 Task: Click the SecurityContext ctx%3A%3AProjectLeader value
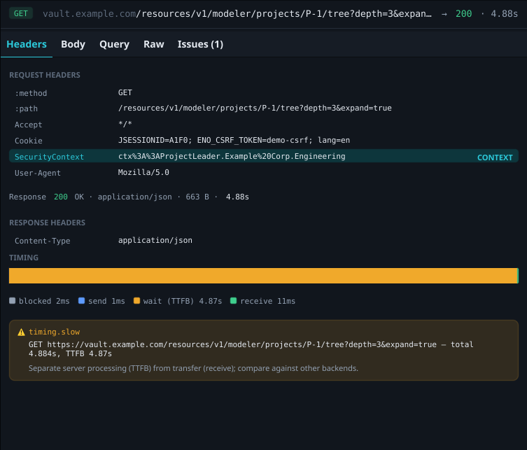coord(232,156)
